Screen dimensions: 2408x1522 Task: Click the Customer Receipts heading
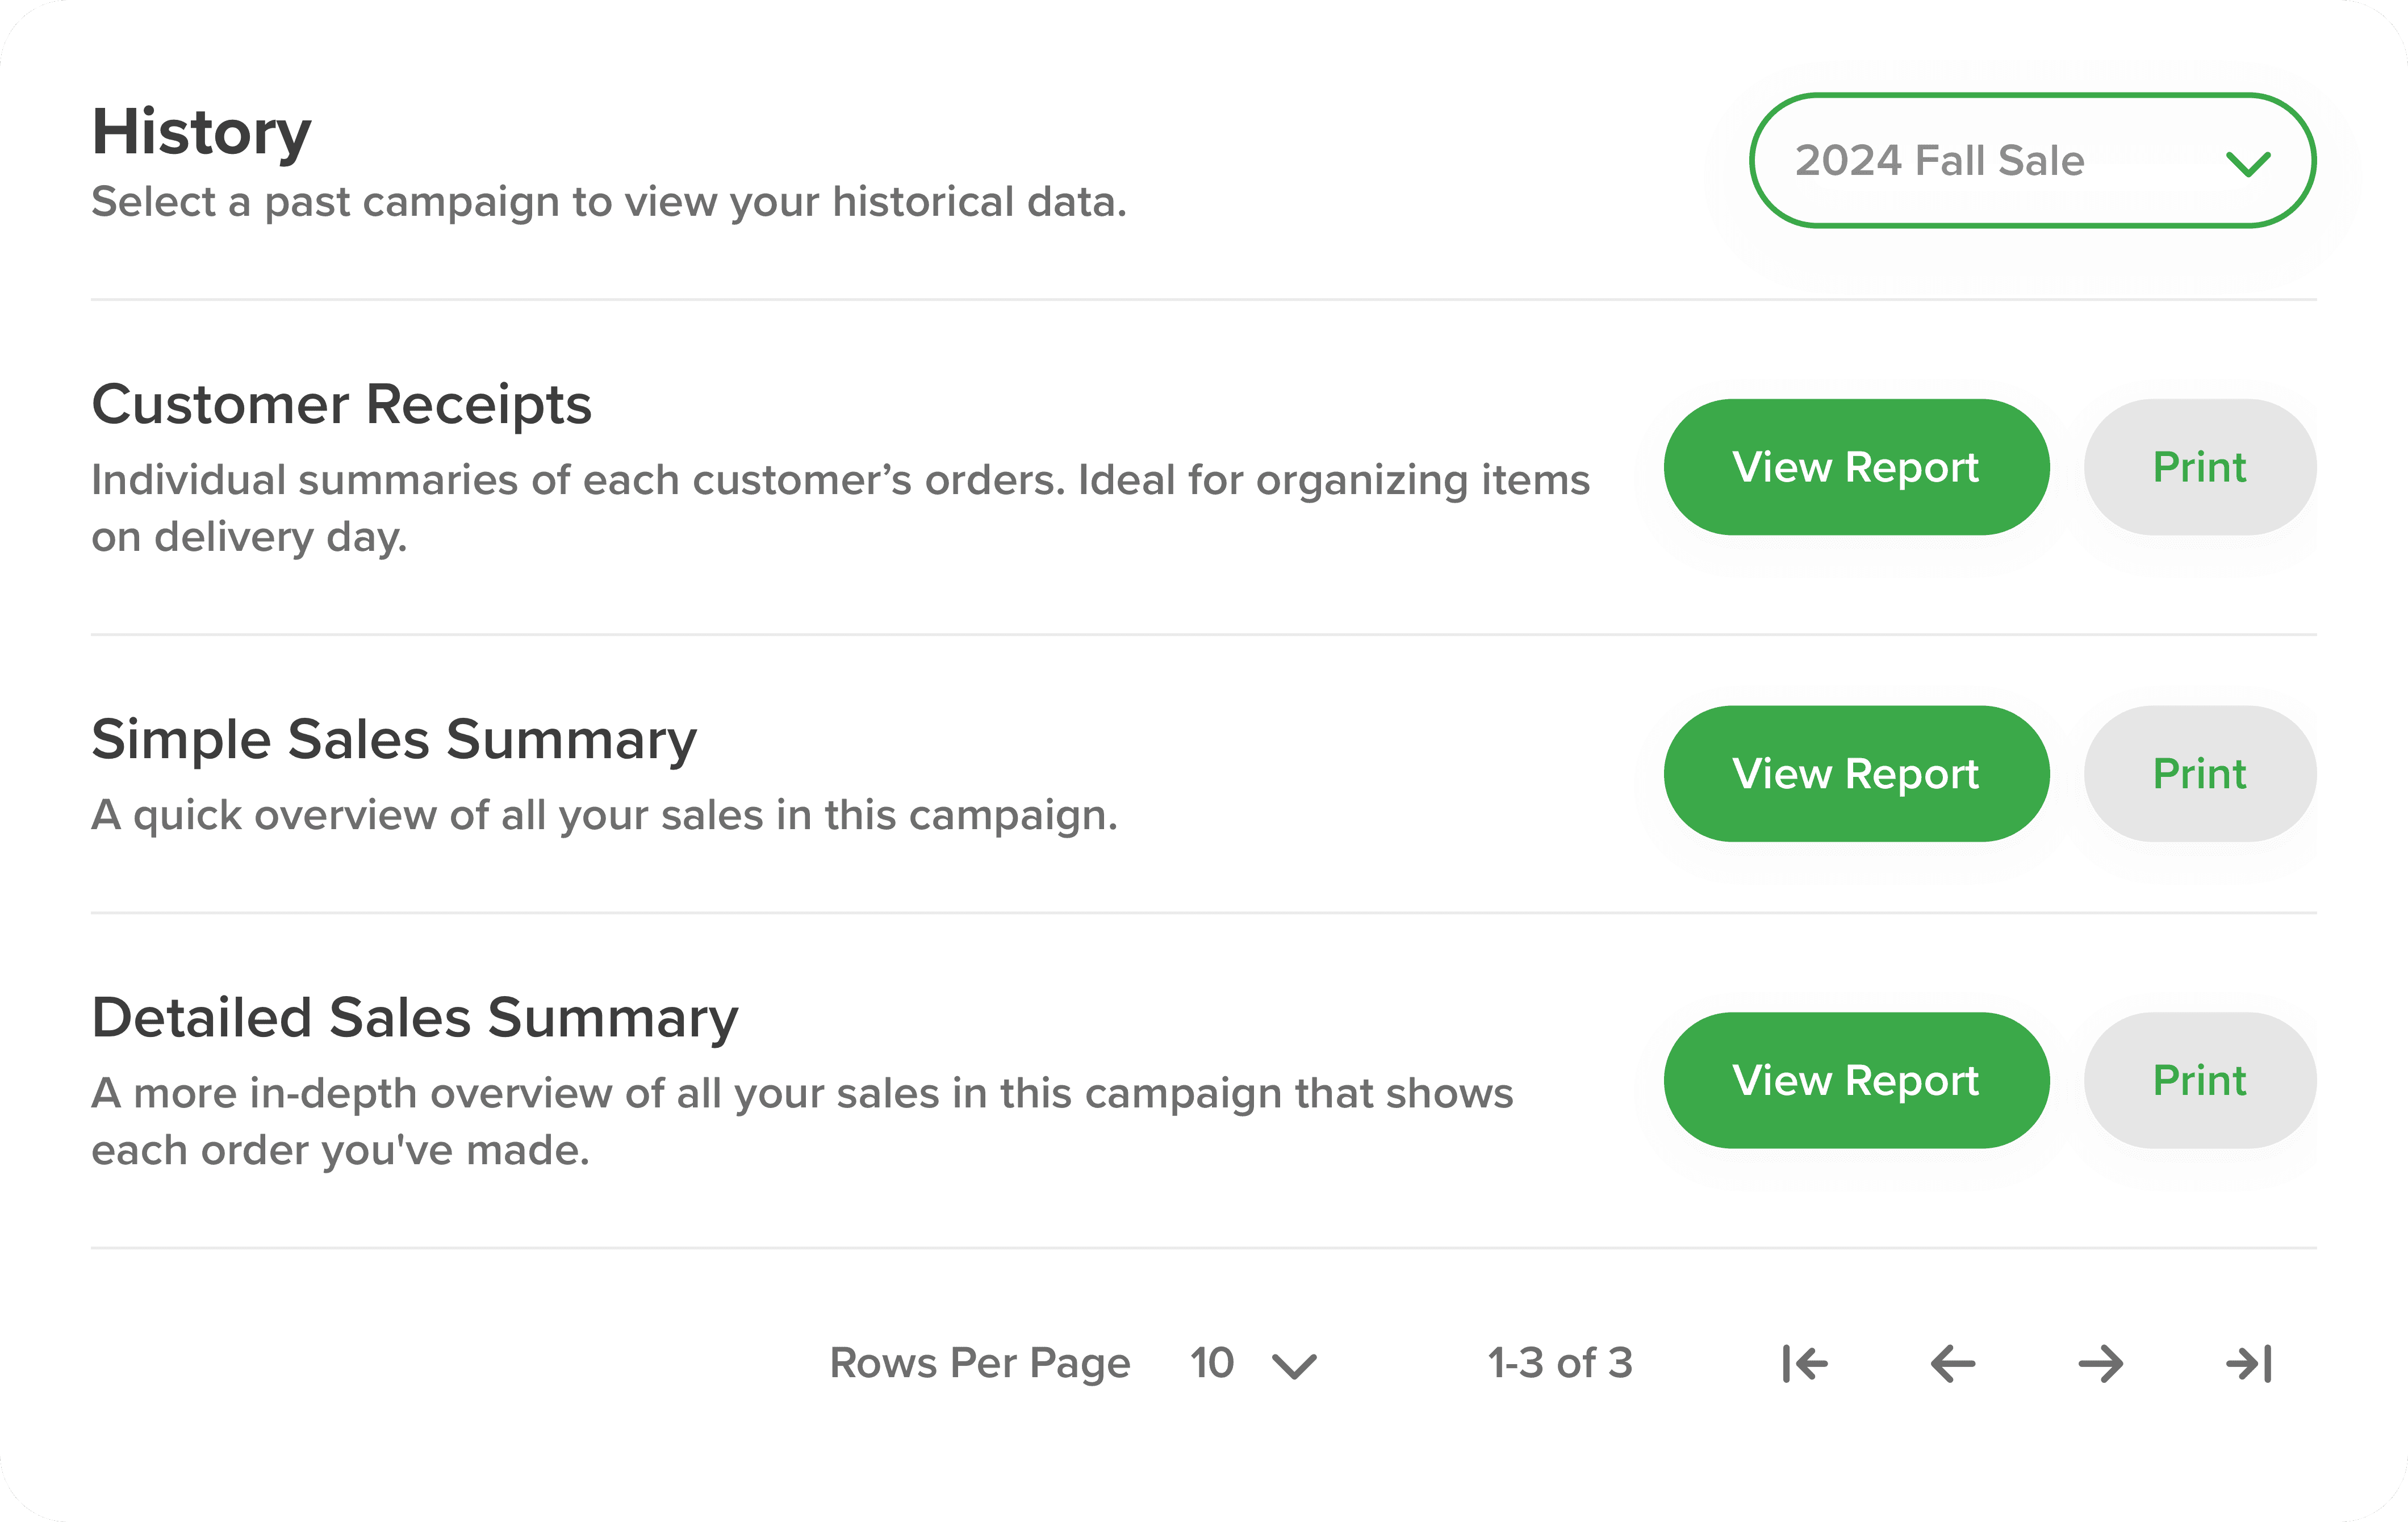342,405
